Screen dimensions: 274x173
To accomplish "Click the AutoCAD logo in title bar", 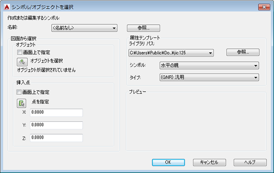I will 6,7.
